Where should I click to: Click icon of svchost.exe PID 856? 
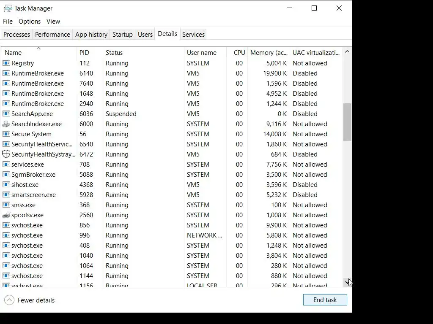pyautogui.click(x=6, y=225)
